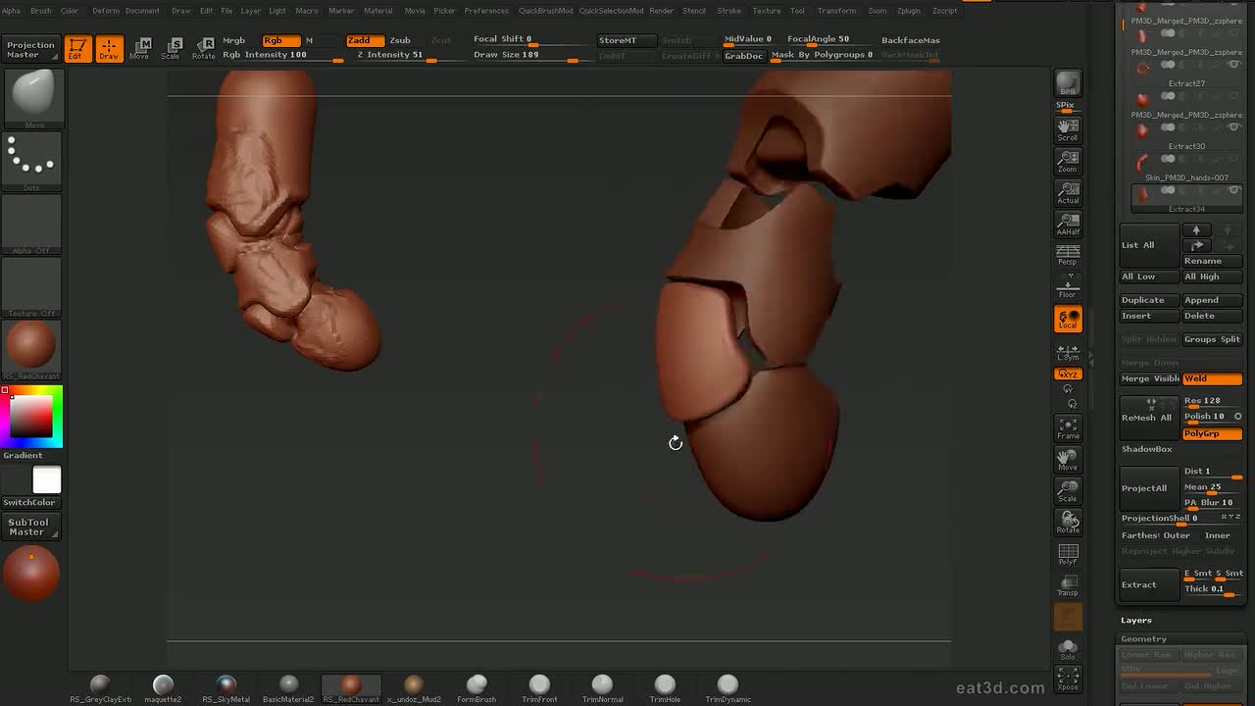Viewport: 1255px width, 706px height.
Task: Toggle the Weld option
Action: (x=1212, y=378)
